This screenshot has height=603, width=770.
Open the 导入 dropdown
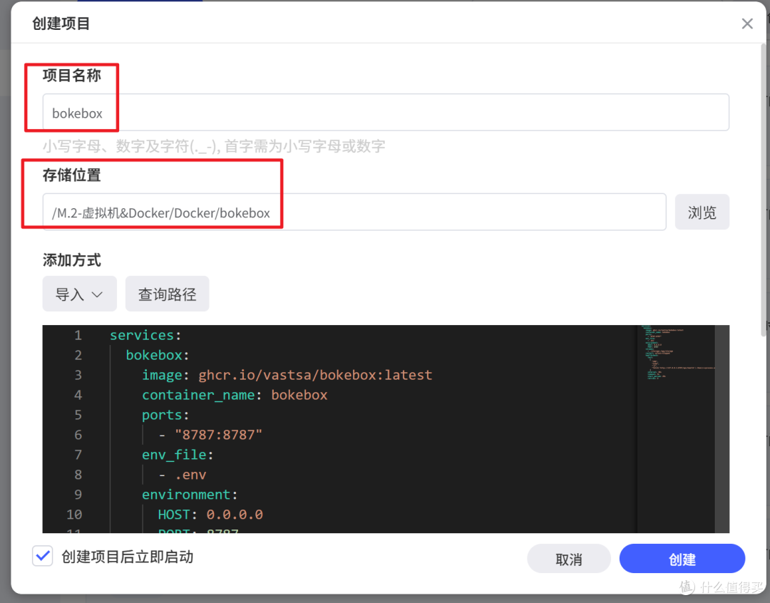(80, 294)
